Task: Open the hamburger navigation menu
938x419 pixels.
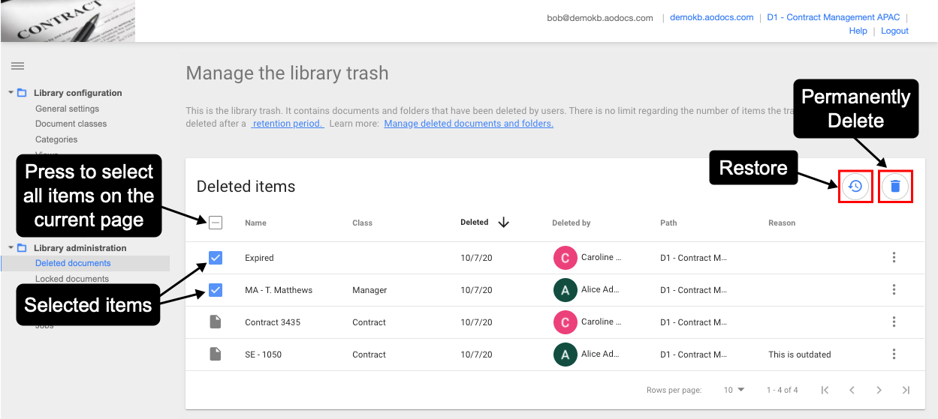Action: coord(17,66)
